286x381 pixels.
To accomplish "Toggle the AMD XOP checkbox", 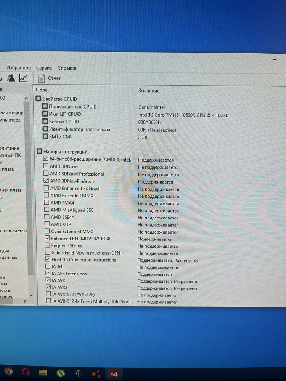I will tap(47, 224).
